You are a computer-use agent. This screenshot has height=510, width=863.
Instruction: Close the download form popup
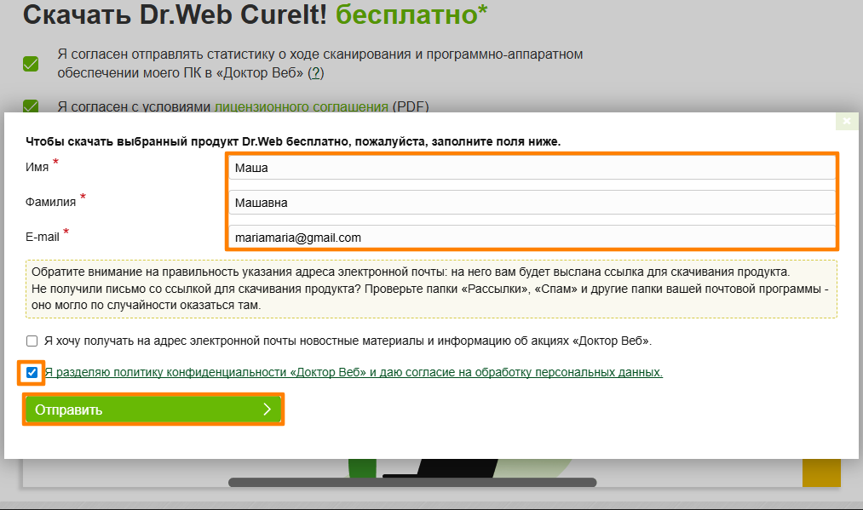click(x=846, y=122)
